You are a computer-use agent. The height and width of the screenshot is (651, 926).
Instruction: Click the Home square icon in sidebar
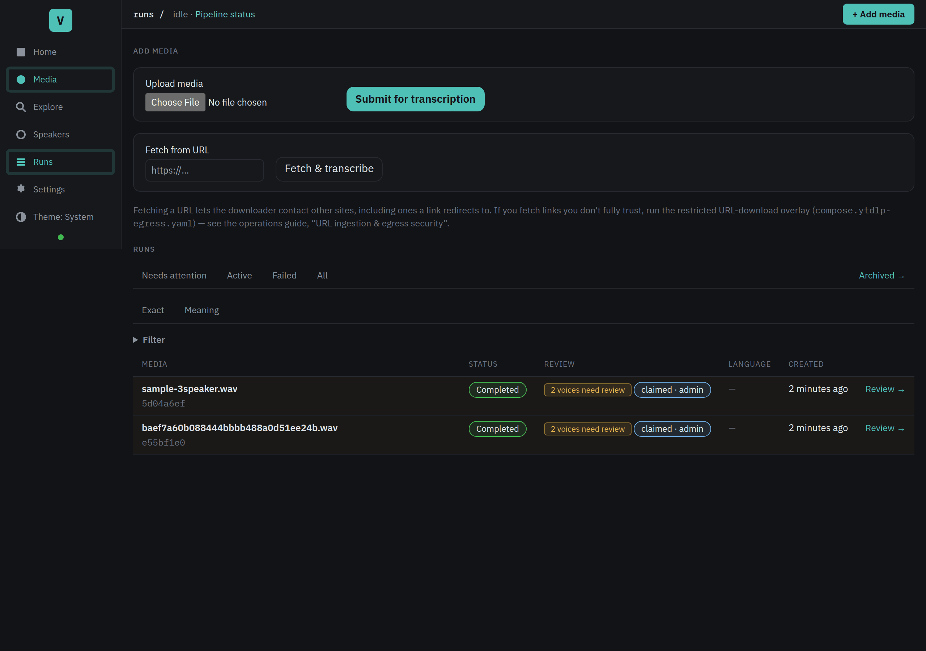[x=21, y=52]
